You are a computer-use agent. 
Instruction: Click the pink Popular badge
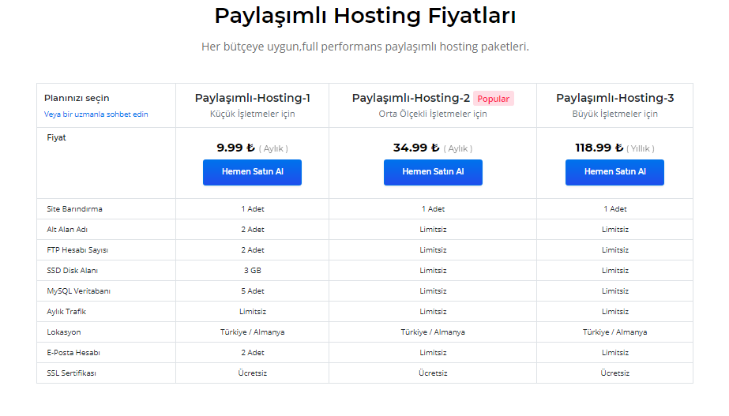point(494,99)
